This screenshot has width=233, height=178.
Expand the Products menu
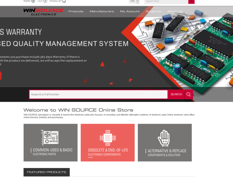(x=76, y=12)
